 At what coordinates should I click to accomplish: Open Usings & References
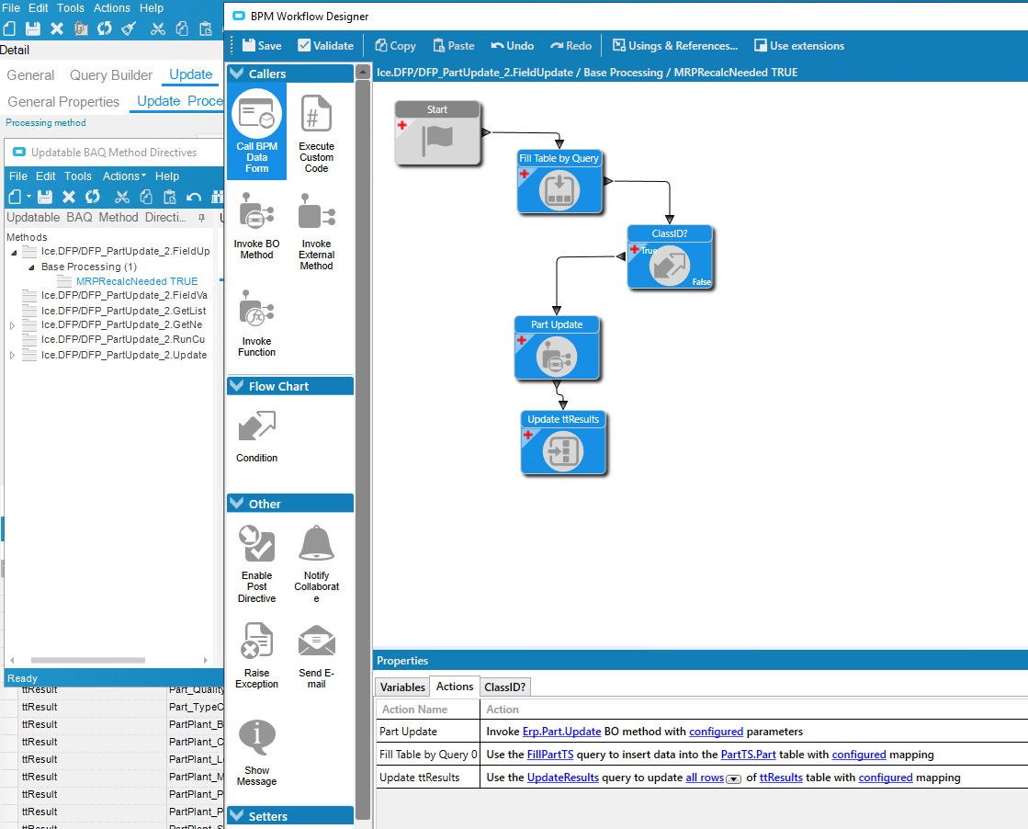(675, 45)
